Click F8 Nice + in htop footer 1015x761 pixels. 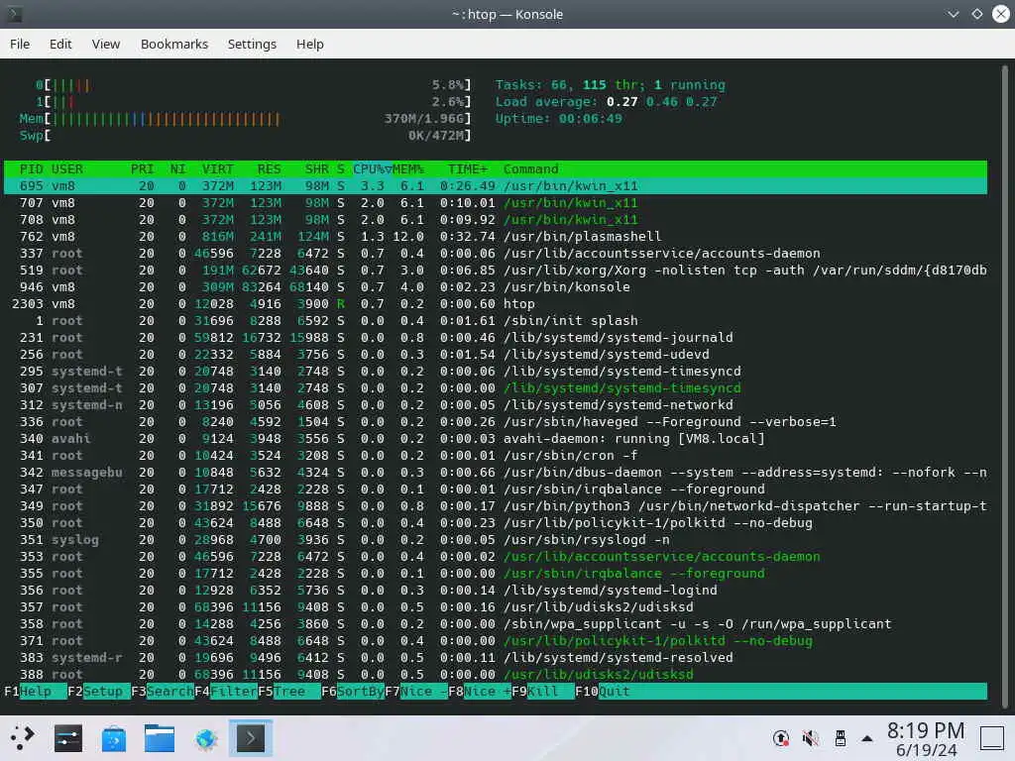479,691
